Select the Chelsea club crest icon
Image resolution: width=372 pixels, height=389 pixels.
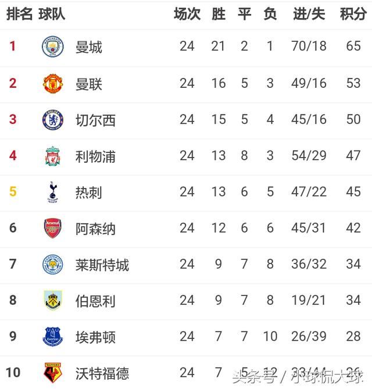53,120
